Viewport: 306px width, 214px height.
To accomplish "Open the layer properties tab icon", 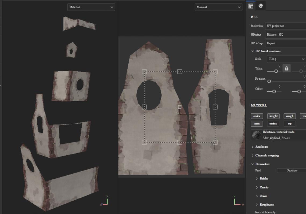I will pos(251,6).
